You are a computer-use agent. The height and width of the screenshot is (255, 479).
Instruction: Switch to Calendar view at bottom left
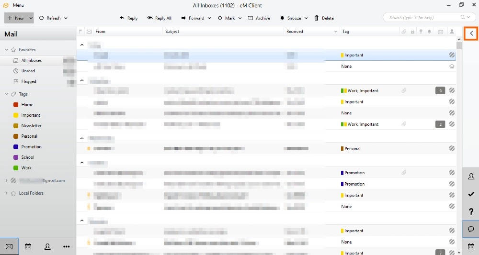click(x=28, y=246)
